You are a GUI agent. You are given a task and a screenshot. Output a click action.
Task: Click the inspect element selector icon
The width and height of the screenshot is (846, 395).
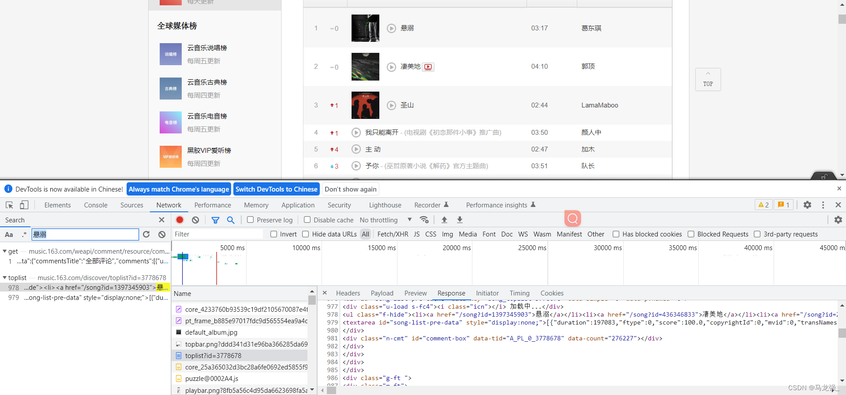(9, 205)
